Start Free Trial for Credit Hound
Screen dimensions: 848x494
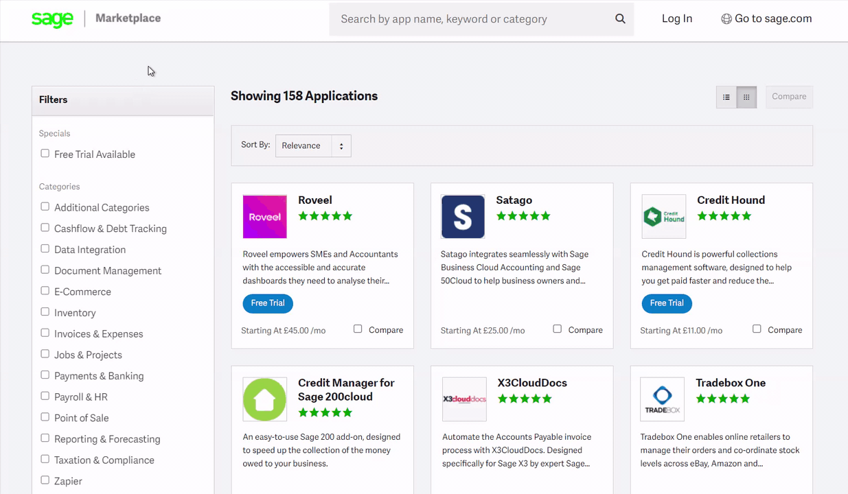pyautogui.click(x=667, y=303)
